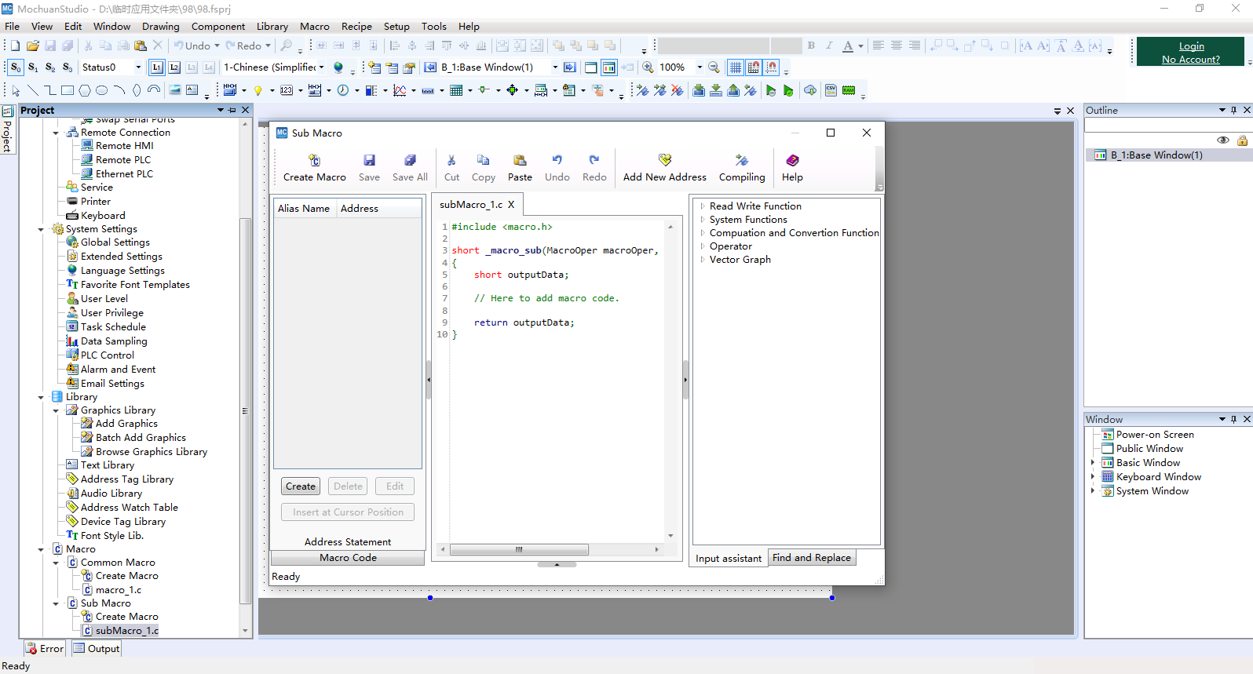Switch to Find and Replace tab
The height and width of the screenshot is (674, 1253).
pyautogui.click(x=811, y=558)
